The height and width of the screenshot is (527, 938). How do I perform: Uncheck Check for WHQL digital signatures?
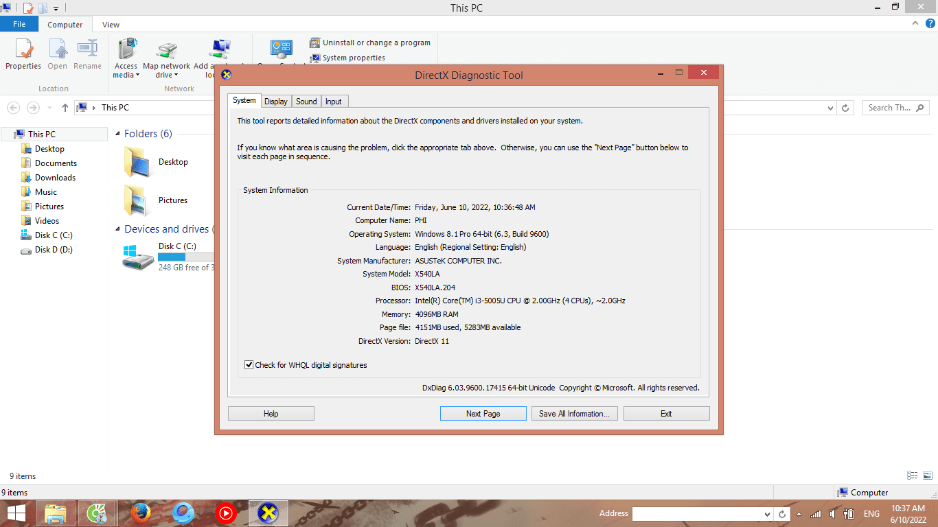point(249,365)
